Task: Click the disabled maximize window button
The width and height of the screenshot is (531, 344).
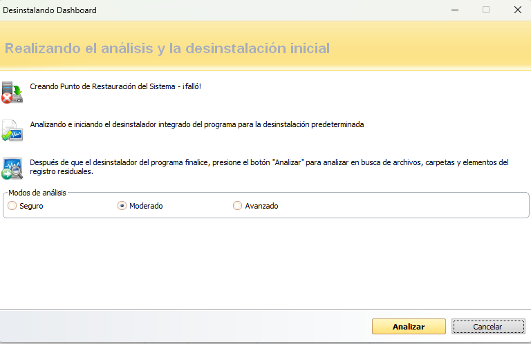Action: [x=486, y=10]
